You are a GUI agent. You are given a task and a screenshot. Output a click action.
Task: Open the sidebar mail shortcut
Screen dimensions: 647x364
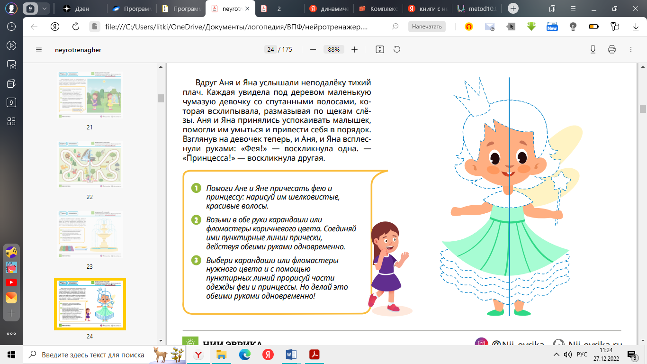(x=11, y=298)
